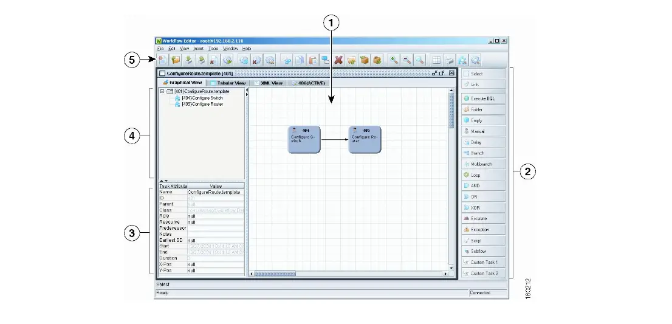672x324 pixels.
Task: Switch to the 406(ACTIVE) tab
Action: tap(308, 83)
